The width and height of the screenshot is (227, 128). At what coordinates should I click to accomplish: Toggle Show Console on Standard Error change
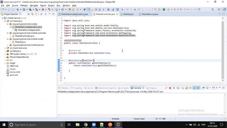198,88
